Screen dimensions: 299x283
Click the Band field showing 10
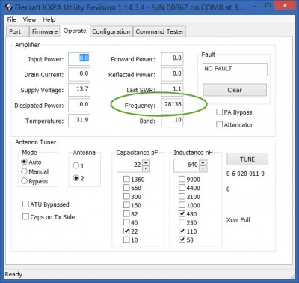(x=172, y=121)
